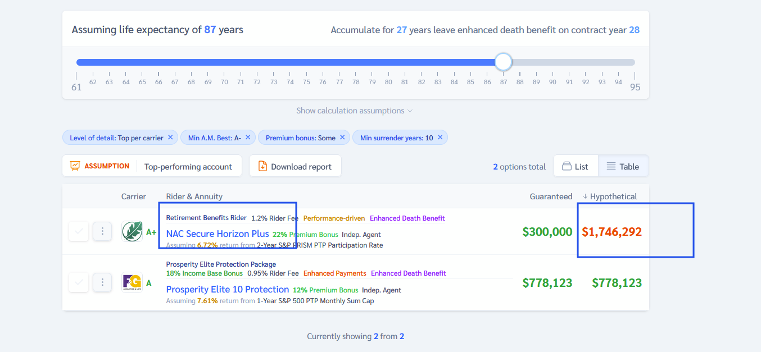Remove the Level of detail filter chip
This screenshot has width=761, height=352.
[170, 138]
